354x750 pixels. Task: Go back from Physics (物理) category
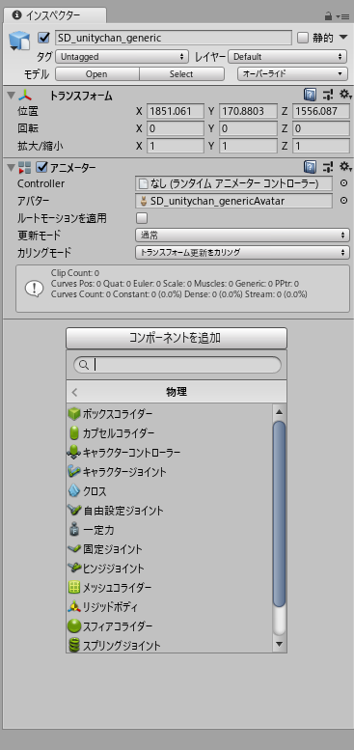tap(74, 393)
